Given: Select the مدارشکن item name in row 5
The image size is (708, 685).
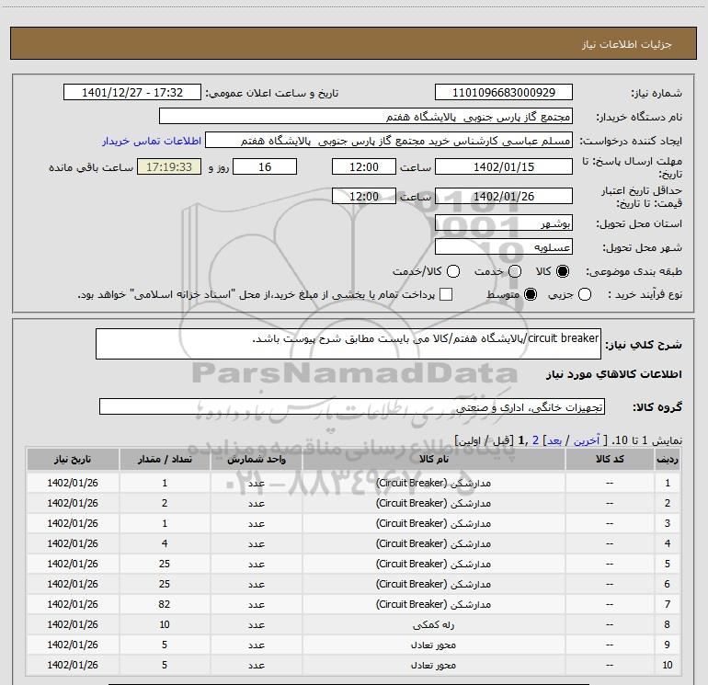Looking at the screenshot, I should 433,564.
